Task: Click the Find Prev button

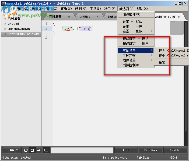Action: tap(150, 150)
